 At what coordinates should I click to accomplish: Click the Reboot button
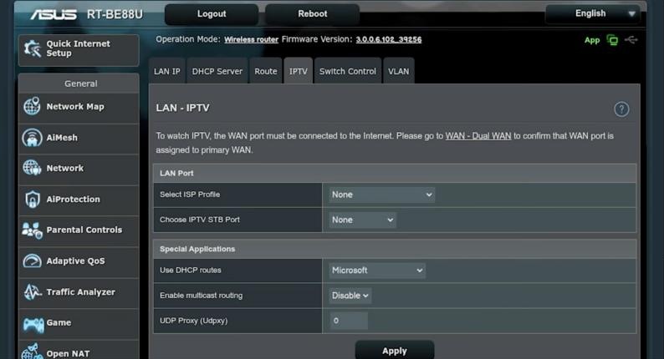click(313, 14)
